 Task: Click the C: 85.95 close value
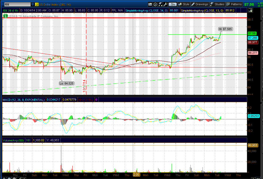coord(93,10)
